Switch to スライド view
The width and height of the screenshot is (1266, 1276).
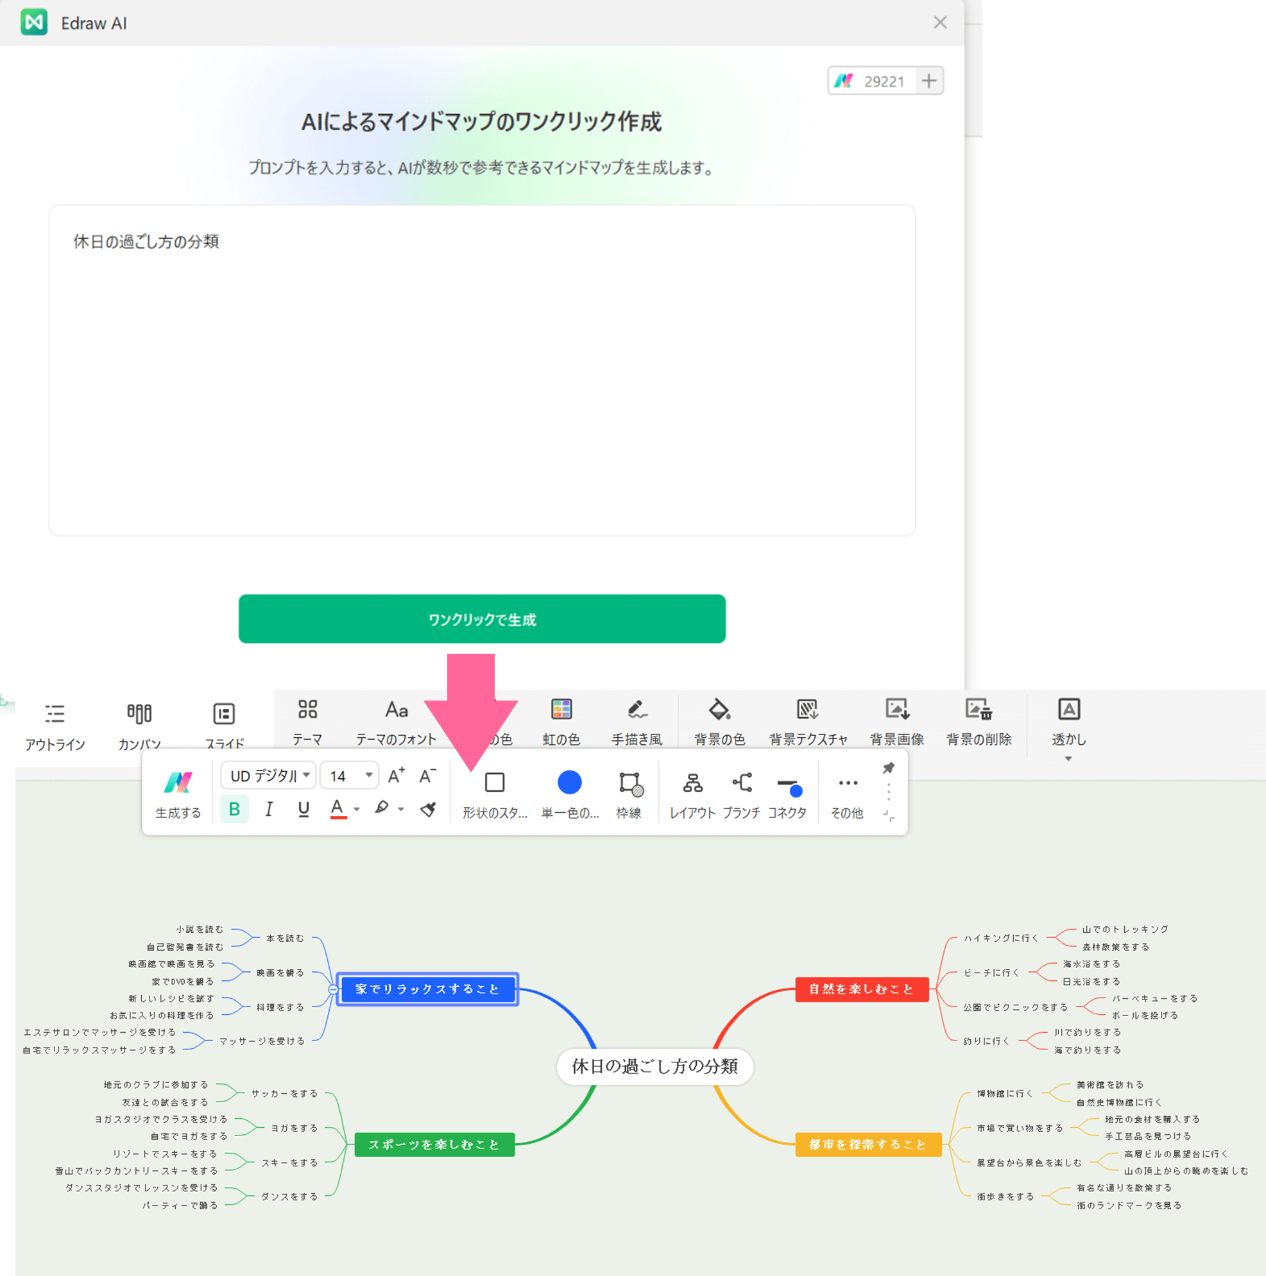(225, 726)
